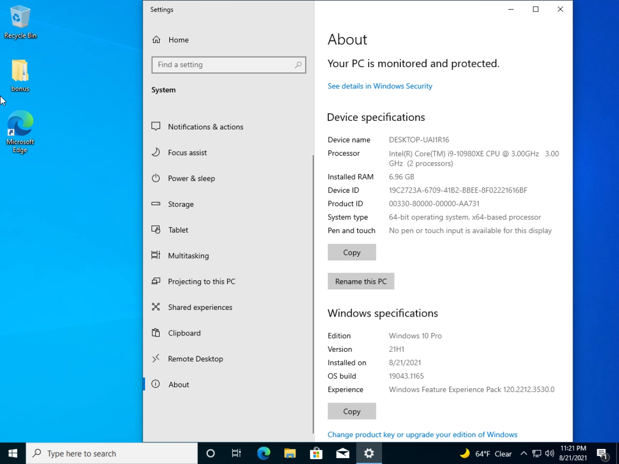Image resolution: width=619 pixels, height=464 pixels.
Task: Select the Experience pack version text
Action: [x=472, y=390]
